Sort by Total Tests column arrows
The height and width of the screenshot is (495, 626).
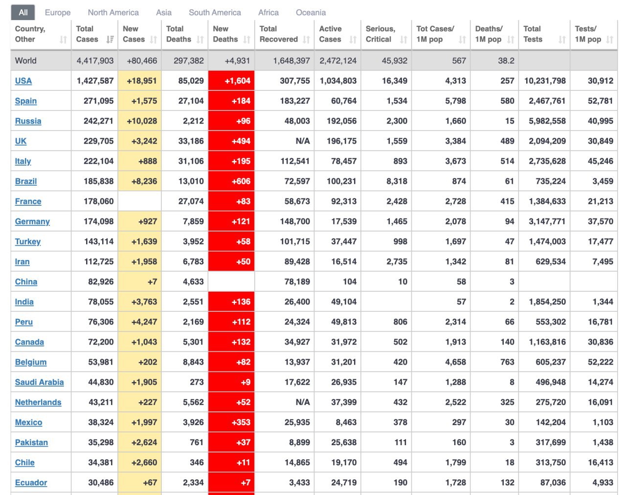(562, 40)
